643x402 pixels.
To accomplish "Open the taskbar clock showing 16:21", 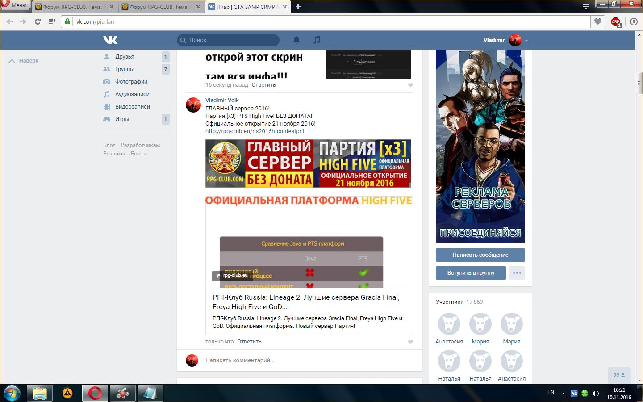I will (619, 394).
